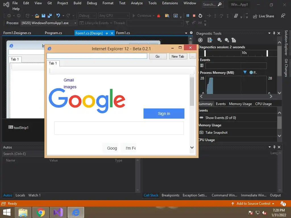The height and width of the screenshot is (218, 291).
Task: Click the Zoom Out icon in Diagnostic Tools
Action: point(226,40)
